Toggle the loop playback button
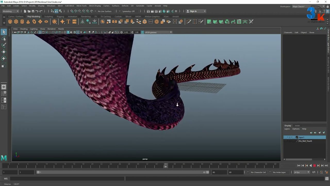 click(x=314, y=172)
